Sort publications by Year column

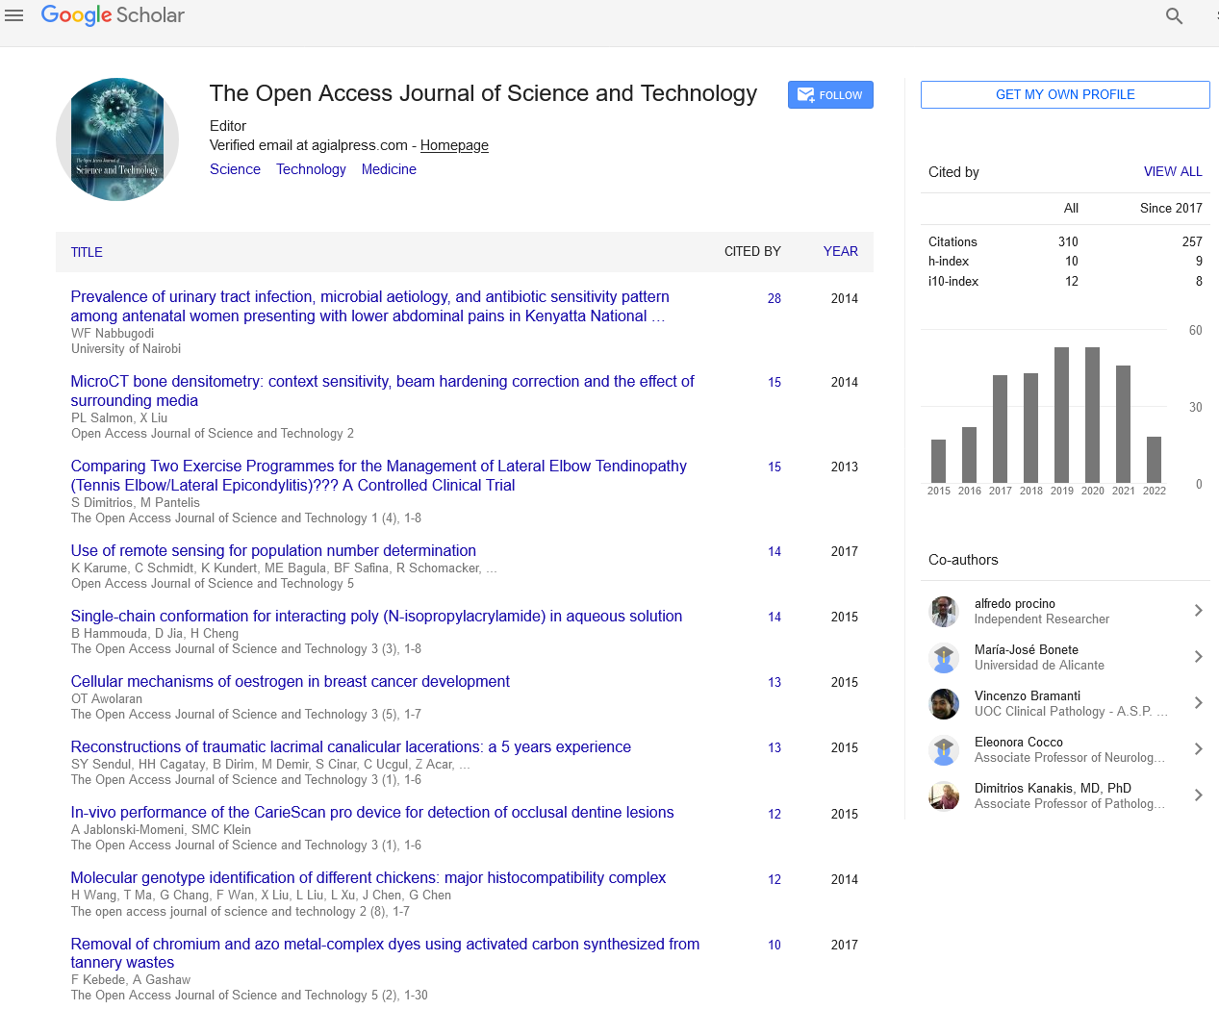coord(840,252)
